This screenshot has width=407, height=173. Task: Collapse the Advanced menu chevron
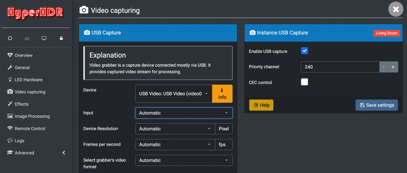click(x=64, y=153)
